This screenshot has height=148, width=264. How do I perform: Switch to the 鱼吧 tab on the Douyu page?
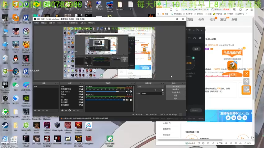(x=234, y=20)
